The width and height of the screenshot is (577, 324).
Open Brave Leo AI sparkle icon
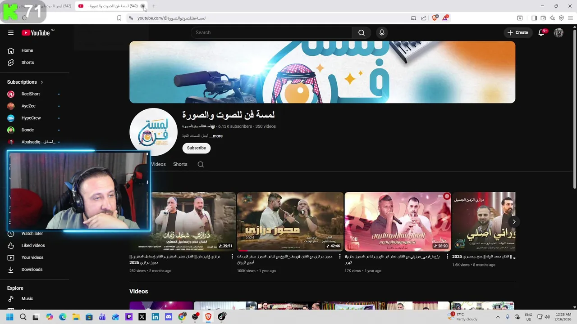[x=552, y=18]
